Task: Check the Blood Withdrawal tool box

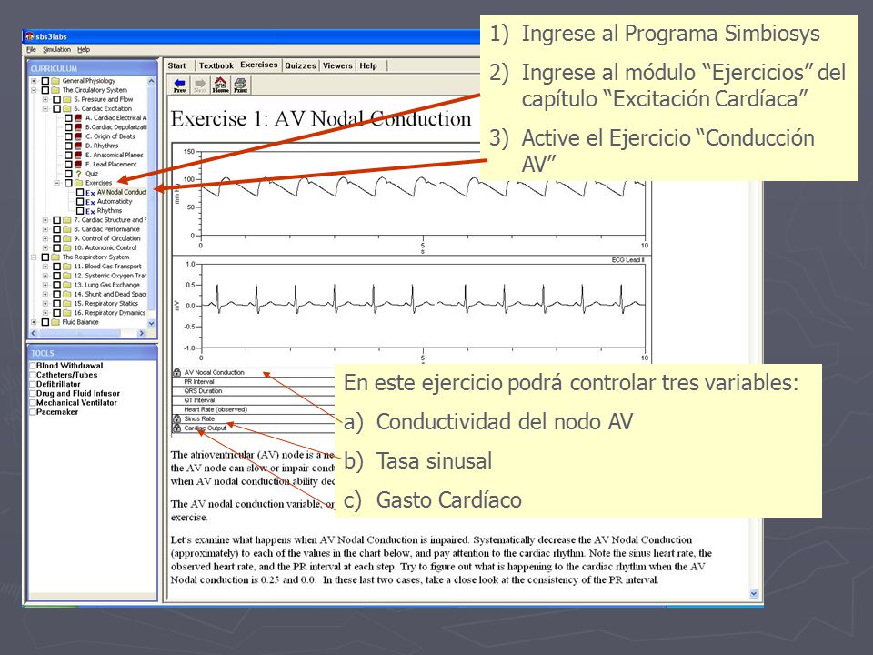Action: [x=33, y=366]
